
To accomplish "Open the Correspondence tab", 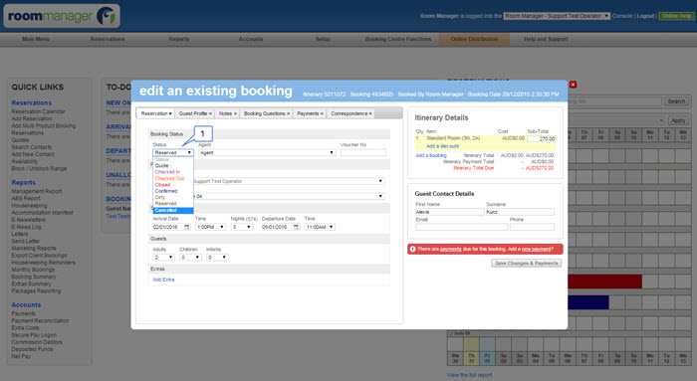I will (x=351, y=113).
